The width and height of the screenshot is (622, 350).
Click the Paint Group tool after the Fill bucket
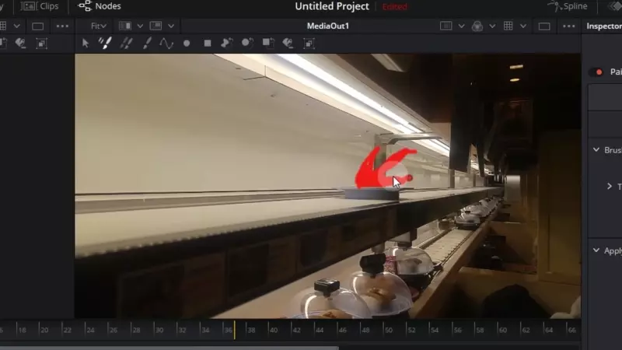tap(309, 44)
